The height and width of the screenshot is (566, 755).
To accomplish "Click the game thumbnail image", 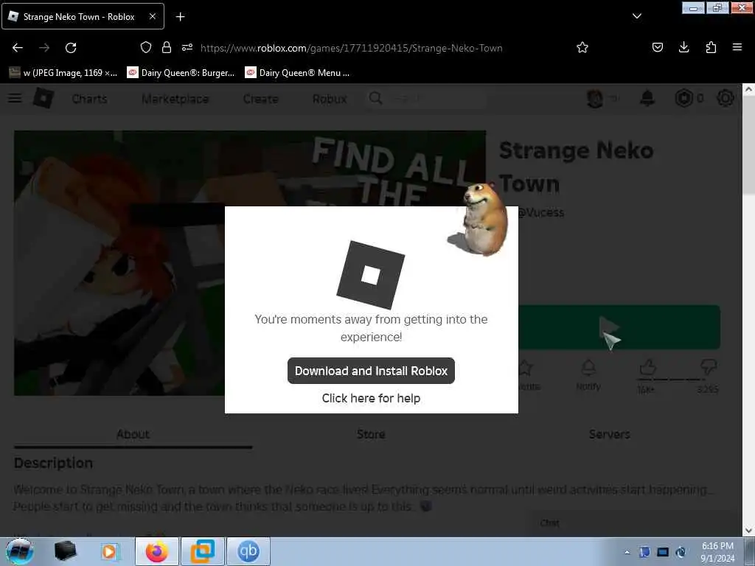I will 119,263.
